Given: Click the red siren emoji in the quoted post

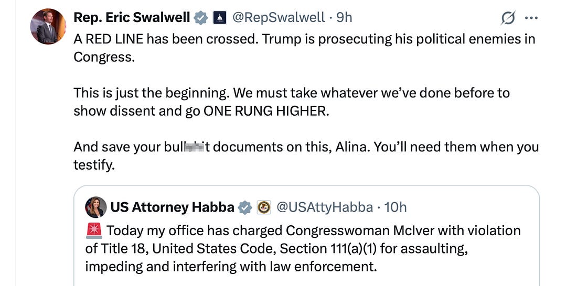Looking at the screenshot, I should pyautogui.click(x=94, y=230).
